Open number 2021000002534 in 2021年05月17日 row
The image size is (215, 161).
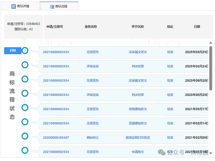click(56, 109)
